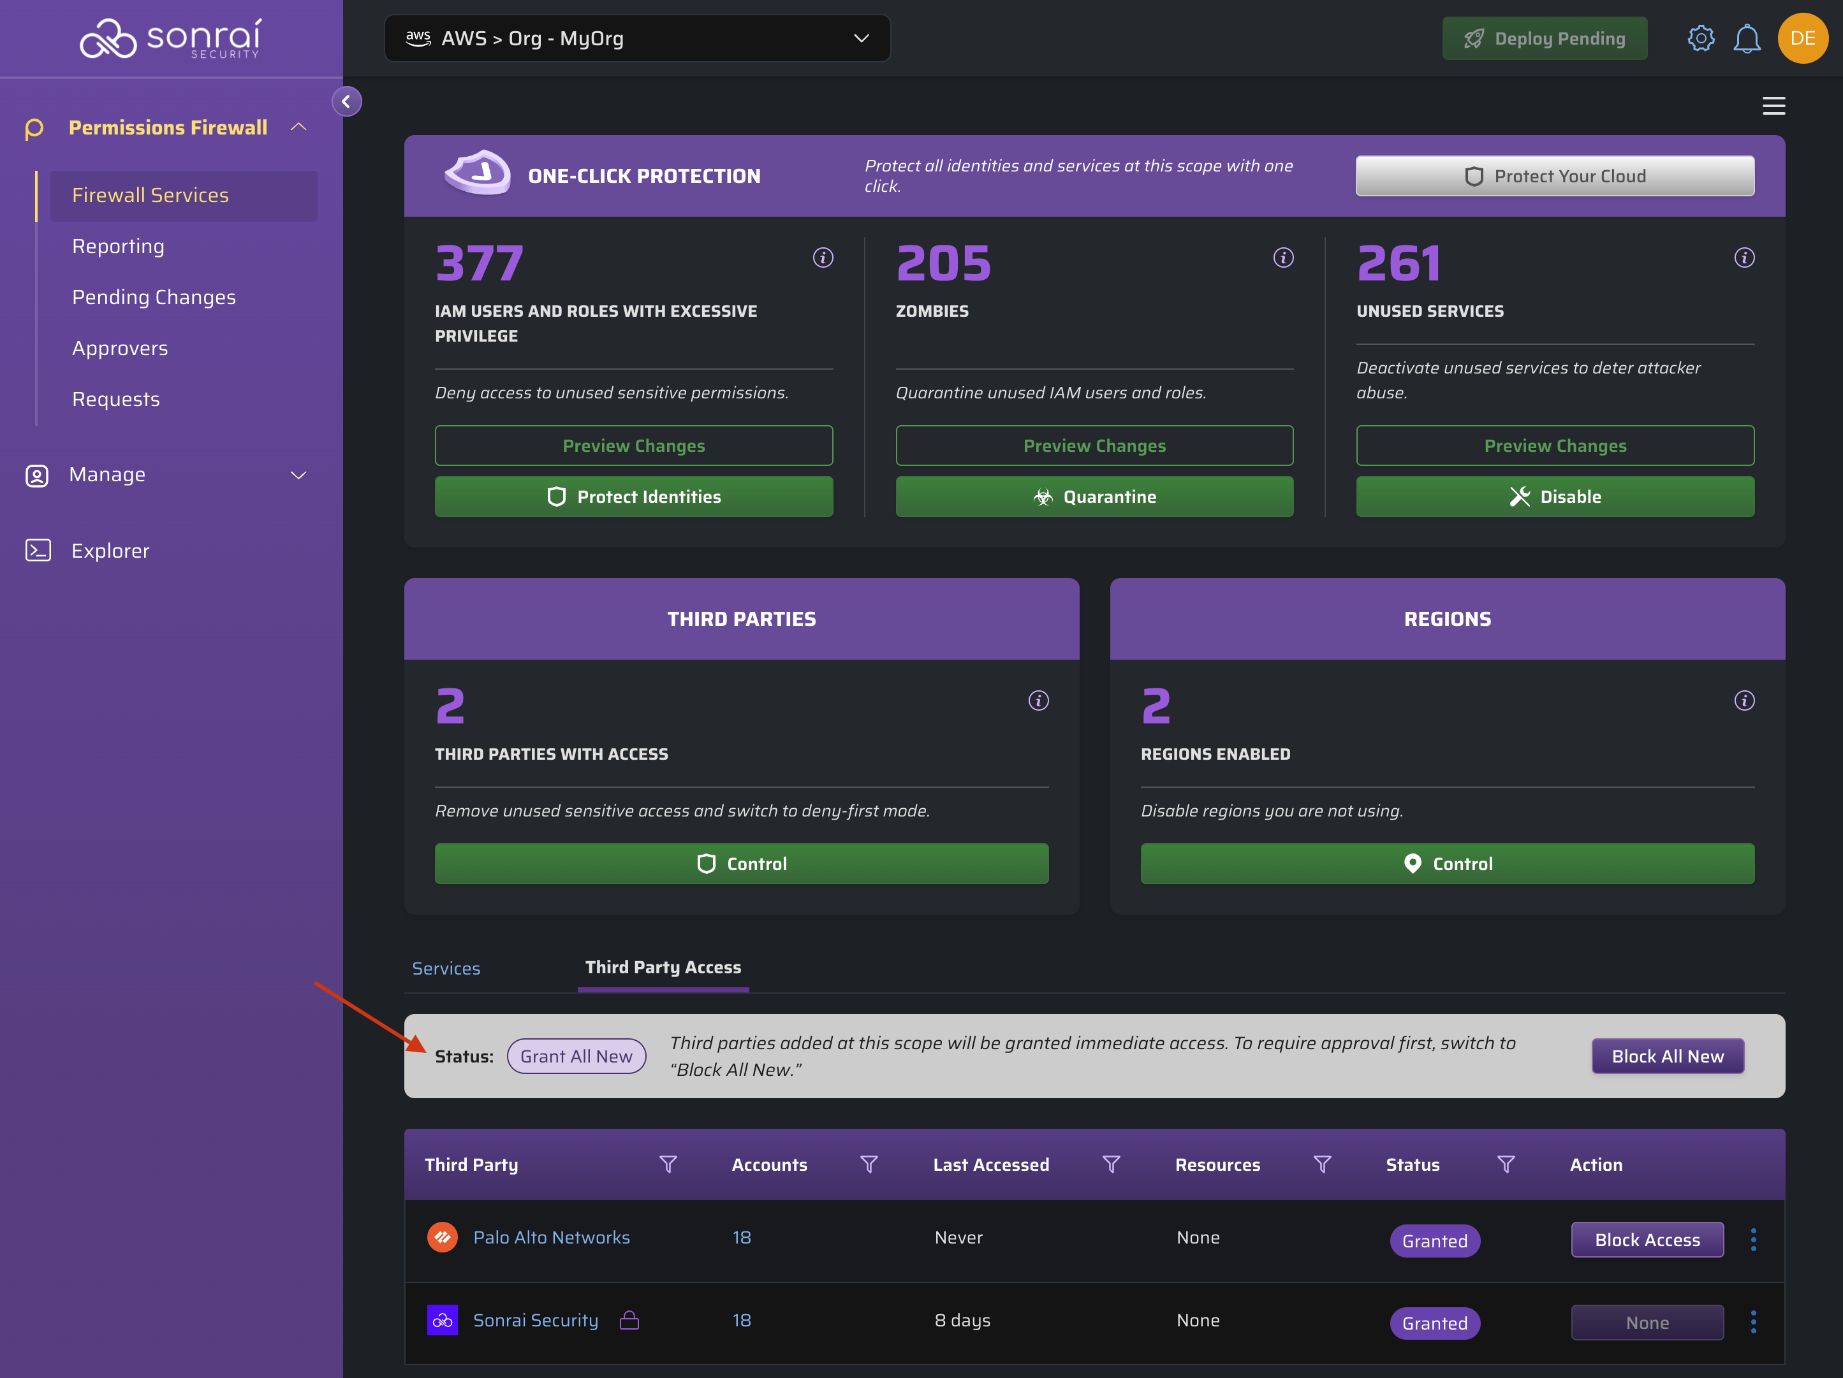Collapse the sidebar with the arrow button

click(x=347, y=101)
